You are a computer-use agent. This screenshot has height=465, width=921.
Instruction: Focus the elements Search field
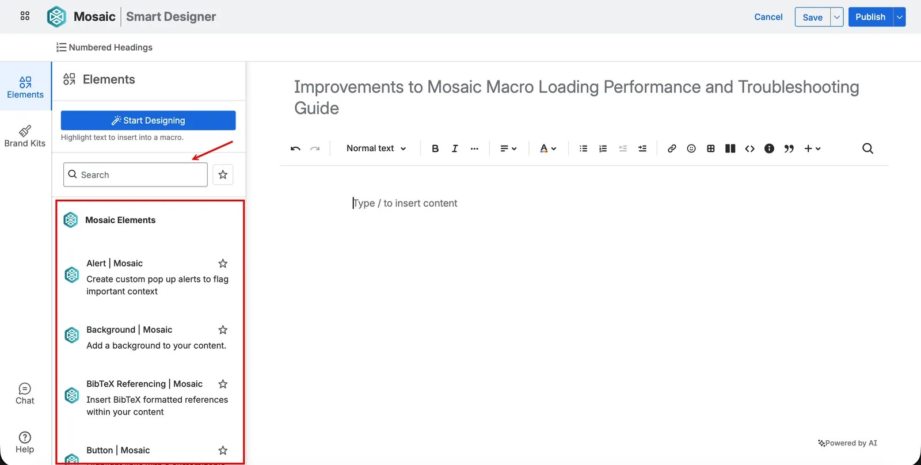[x=135, y=174]
